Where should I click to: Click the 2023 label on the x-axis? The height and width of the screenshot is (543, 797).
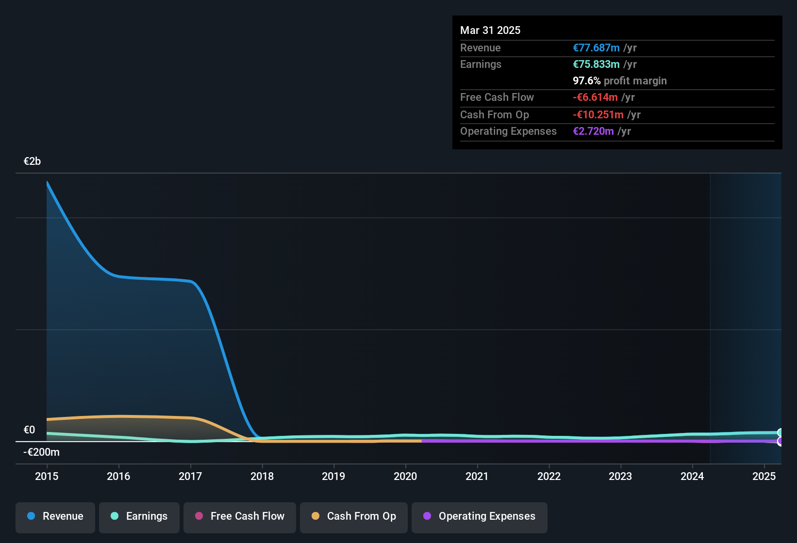[x=620, y=476]
